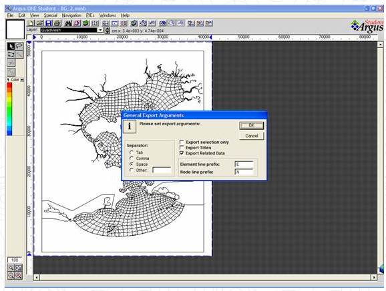This screenshot has width=386, height=291.
Task: Open the Navigation menu
Action: coord(71,15)
